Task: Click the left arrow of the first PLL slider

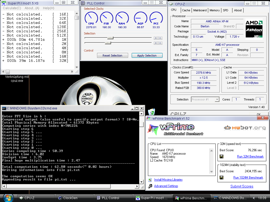Action: coord(156,38)
